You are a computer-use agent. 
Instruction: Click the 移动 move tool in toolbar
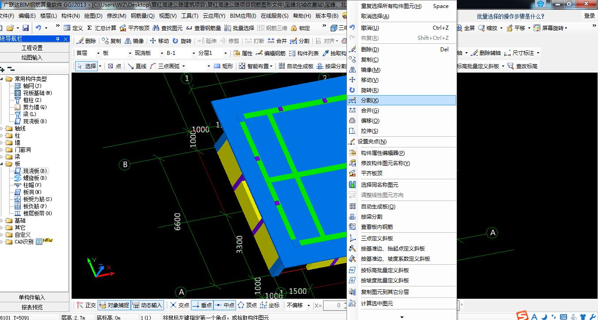[160, 41]
